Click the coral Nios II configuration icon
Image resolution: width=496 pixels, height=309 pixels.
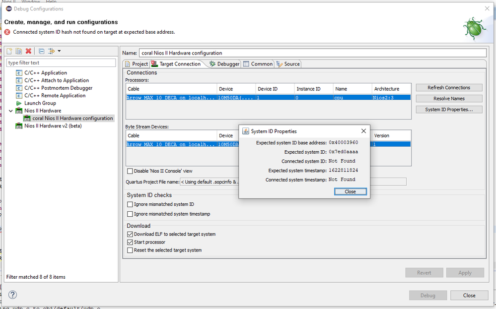[x=27, y=118]
